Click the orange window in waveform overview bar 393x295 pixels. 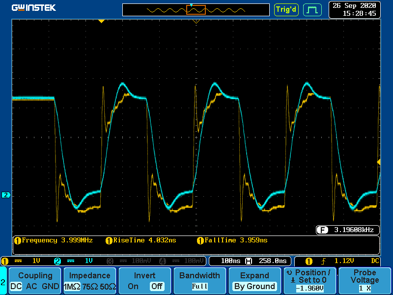pyautogui.click(x=196, y=9)
